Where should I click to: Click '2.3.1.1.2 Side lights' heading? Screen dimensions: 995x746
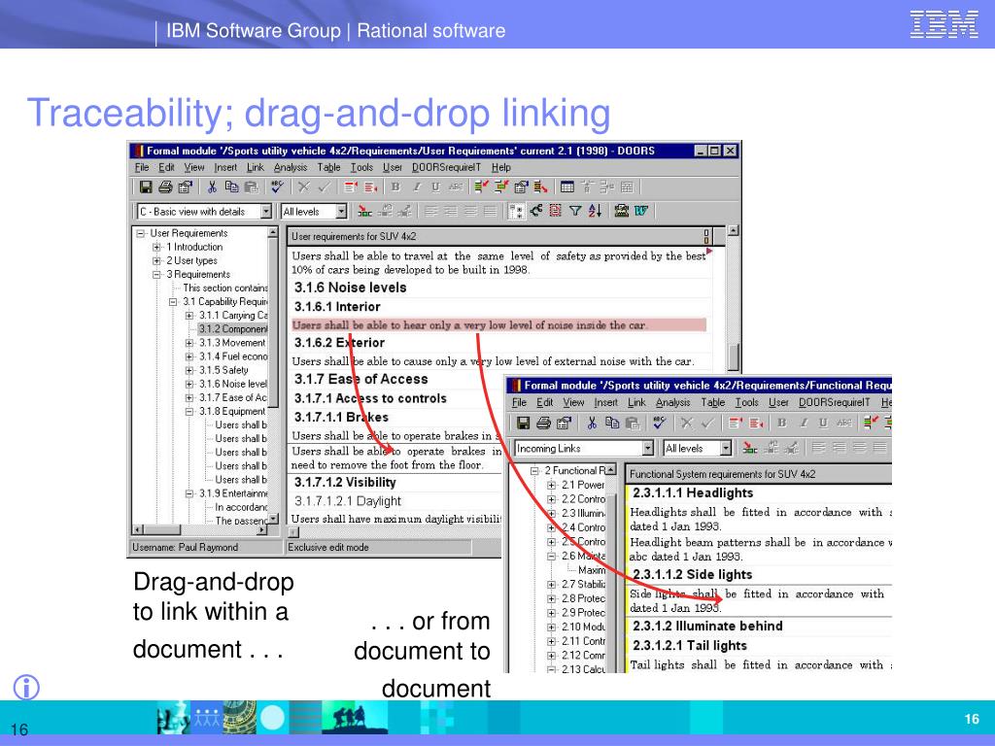[692, 574]
